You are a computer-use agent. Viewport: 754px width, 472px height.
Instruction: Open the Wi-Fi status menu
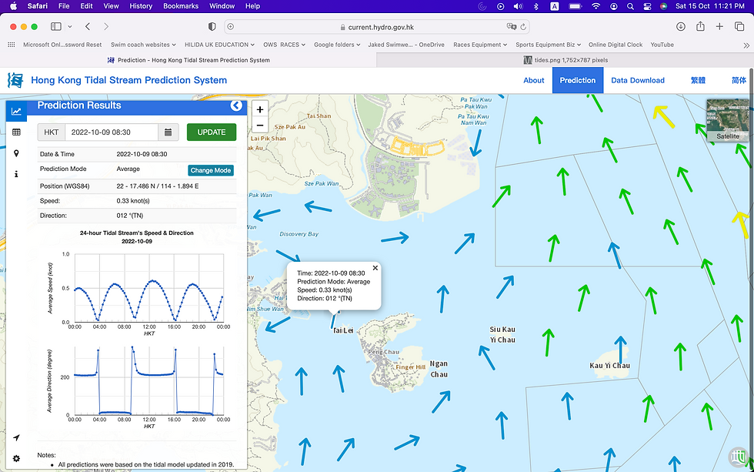(x=596, y=6)
